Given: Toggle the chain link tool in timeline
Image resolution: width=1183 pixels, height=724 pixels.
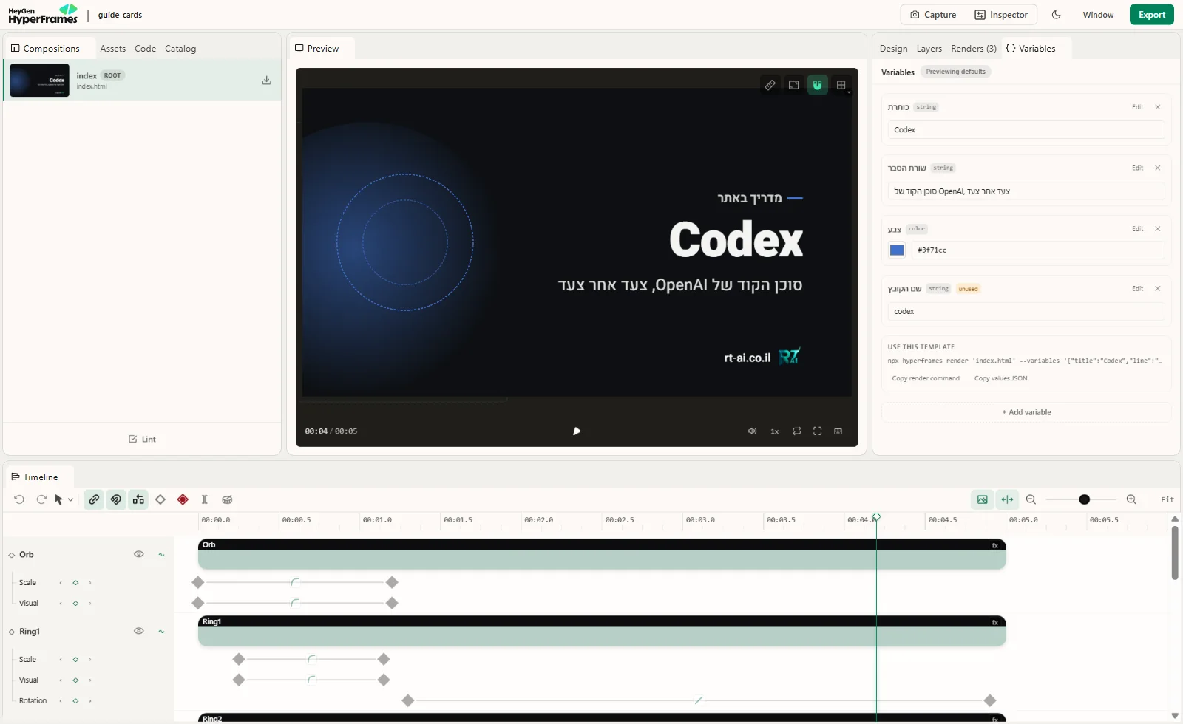Looking at the screenshot, I should 94,499.
